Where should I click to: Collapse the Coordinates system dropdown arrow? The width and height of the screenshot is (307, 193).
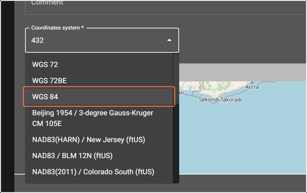(169, 40)
